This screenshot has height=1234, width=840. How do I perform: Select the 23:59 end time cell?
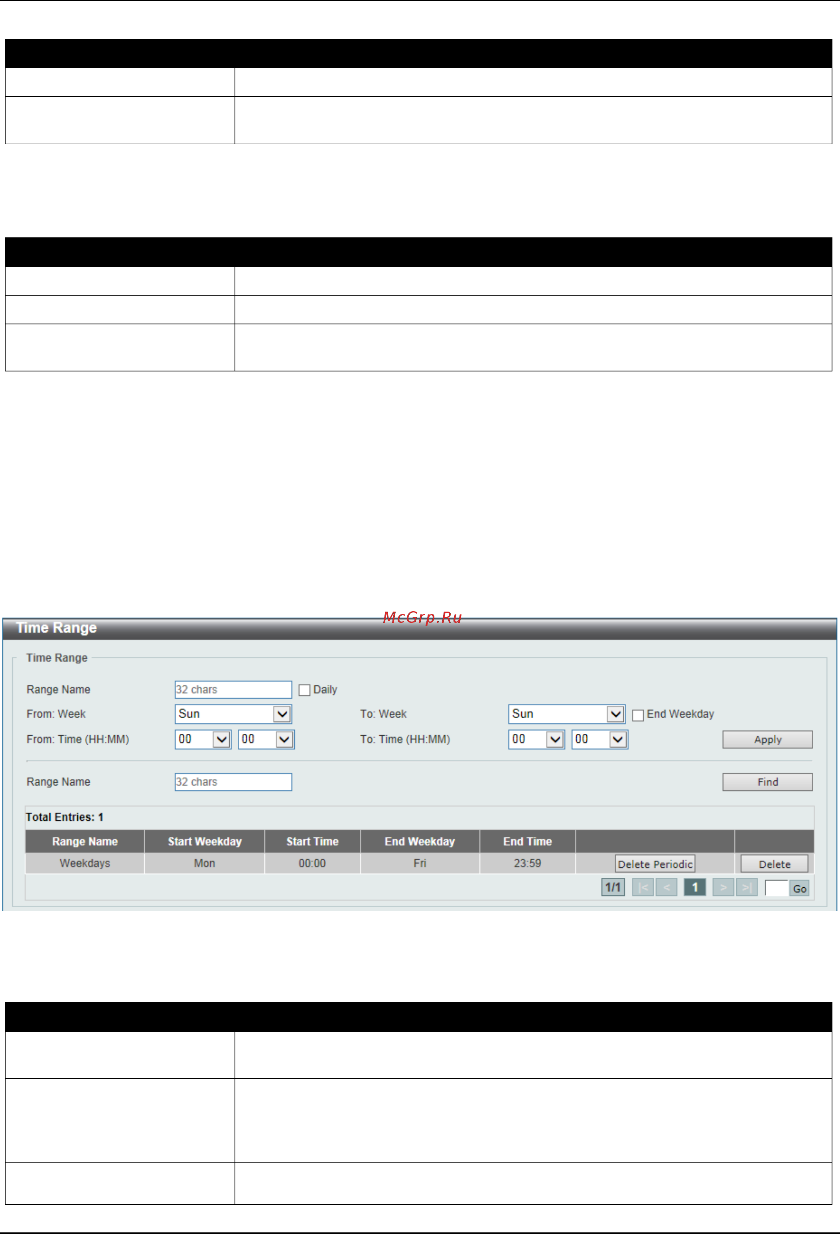pyautogui.click(x=527, y=863)
